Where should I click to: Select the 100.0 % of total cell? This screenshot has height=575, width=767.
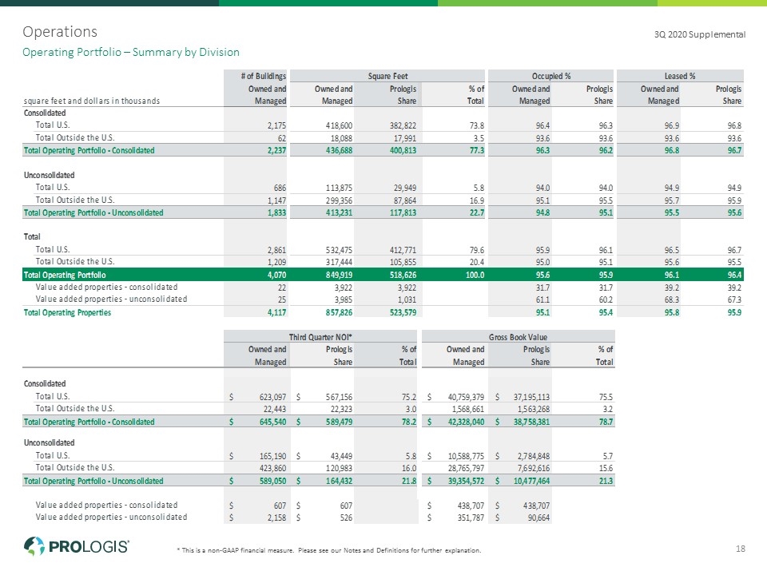click(x=475, y=276)
